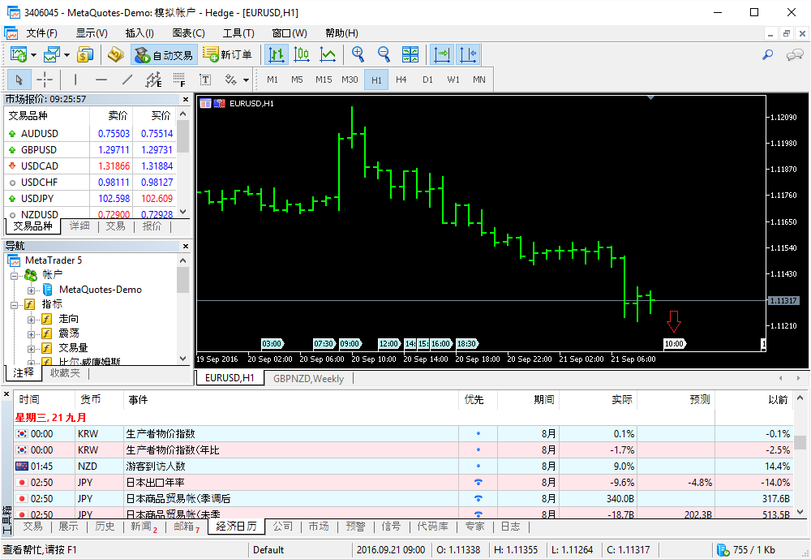This screenshot has height=559, width=811.
Task: Open the 代码库 tab in toolbox
Action: (x=432, y=527)
